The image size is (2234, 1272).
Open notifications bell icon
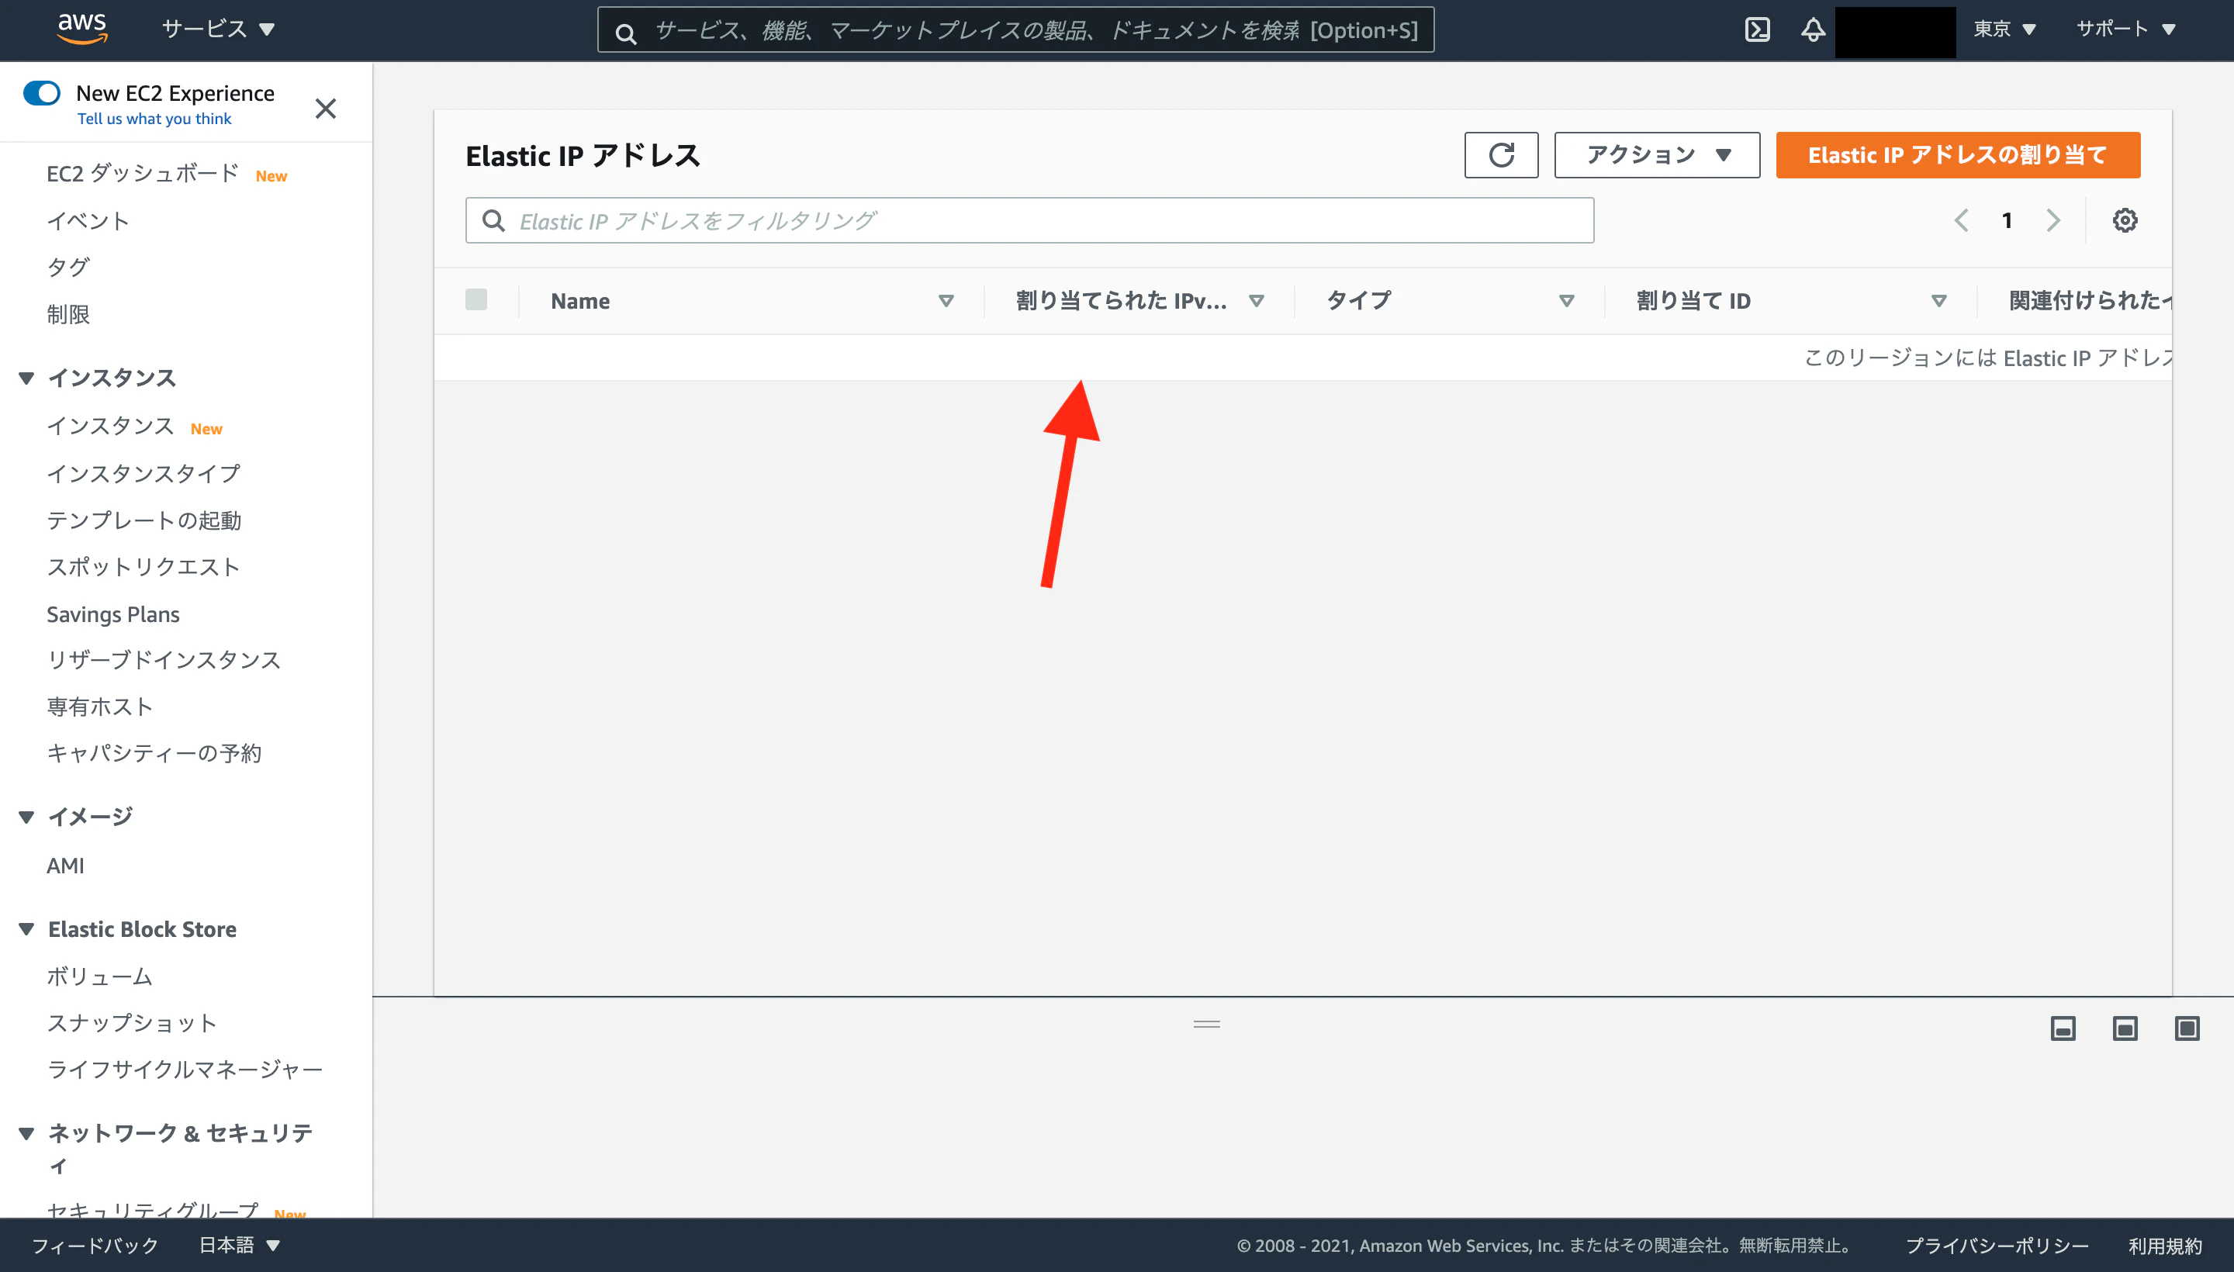(x=1813, y=29)
